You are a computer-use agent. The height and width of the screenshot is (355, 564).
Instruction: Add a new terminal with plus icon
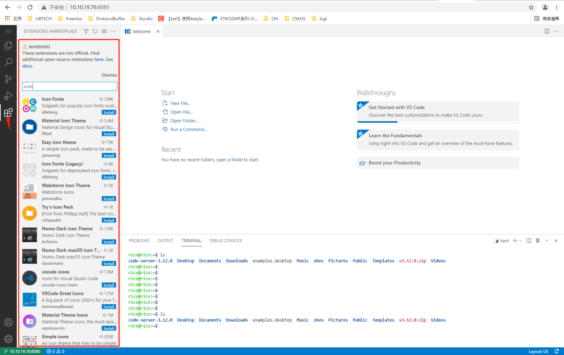(515, 241)
